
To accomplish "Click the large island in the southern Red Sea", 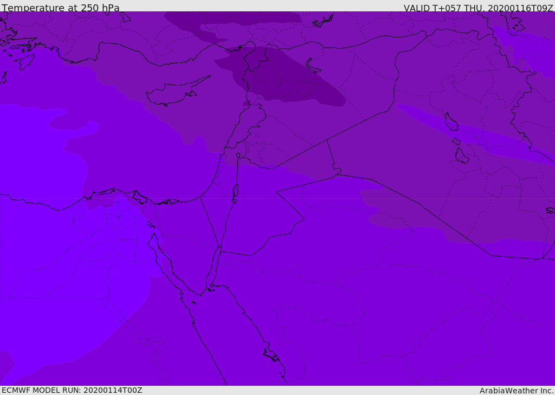I will 272,355.
